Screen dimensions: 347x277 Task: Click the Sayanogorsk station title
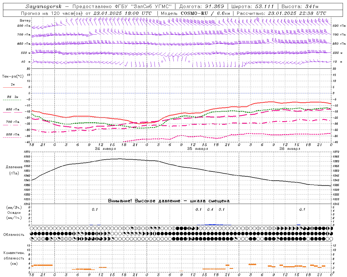click(x=44, y=6)
